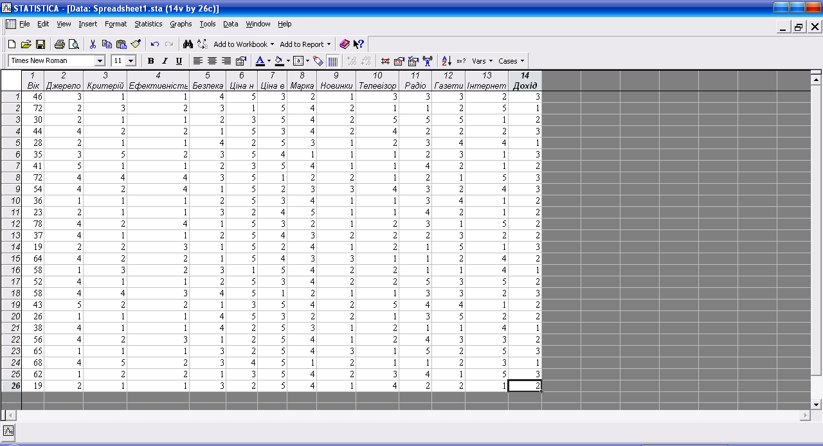823x446 pixels.
Task: Select row 26 header
Action: point(11,386)
